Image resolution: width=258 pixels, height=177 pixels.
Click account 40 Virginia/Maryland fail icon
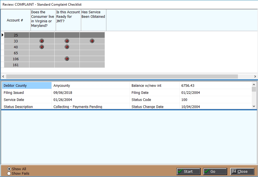(x=42, y=47)
